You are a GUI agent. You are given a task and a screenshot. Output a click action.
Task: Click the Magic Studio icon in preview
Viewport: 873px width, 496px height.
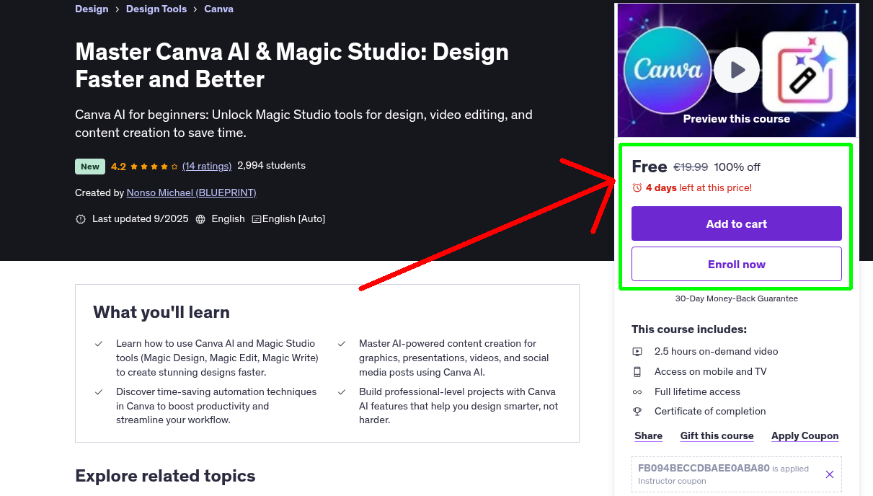[805, 71]
